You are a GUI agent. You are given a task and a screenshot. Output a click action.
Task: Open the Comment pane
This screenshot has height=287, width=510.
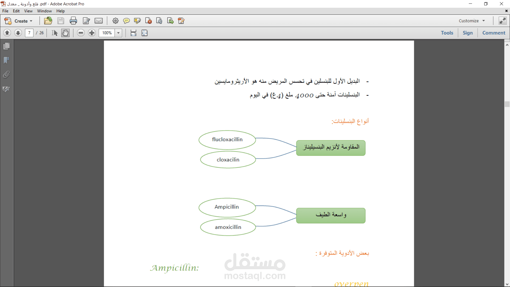[x=494, y=33]
